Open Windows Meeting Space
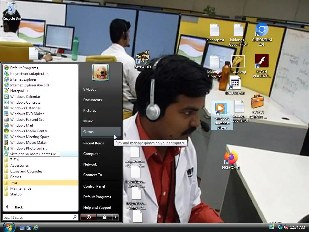 click(x=40, y=137)
